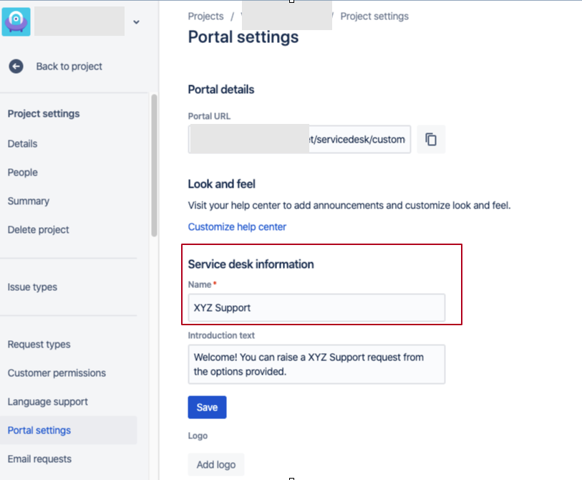Select Delete project in the sidebar
This screenshot has height=480, width=582.
38,229
